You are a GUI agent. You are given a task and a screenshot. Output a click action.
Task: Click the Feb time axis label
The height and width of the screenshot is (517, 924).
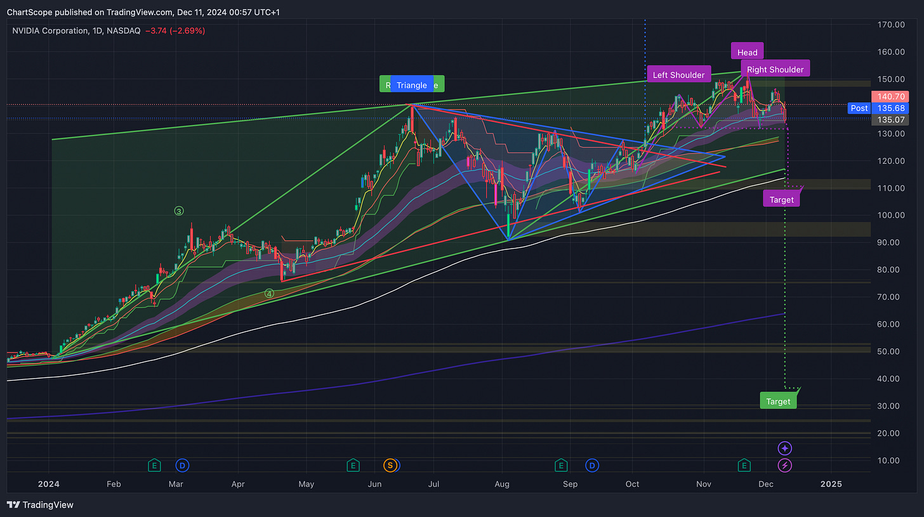(x=114, y=484)
